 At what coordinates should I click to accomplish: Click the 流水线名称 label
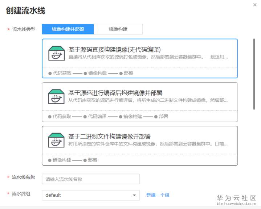(x=23, y=177)
